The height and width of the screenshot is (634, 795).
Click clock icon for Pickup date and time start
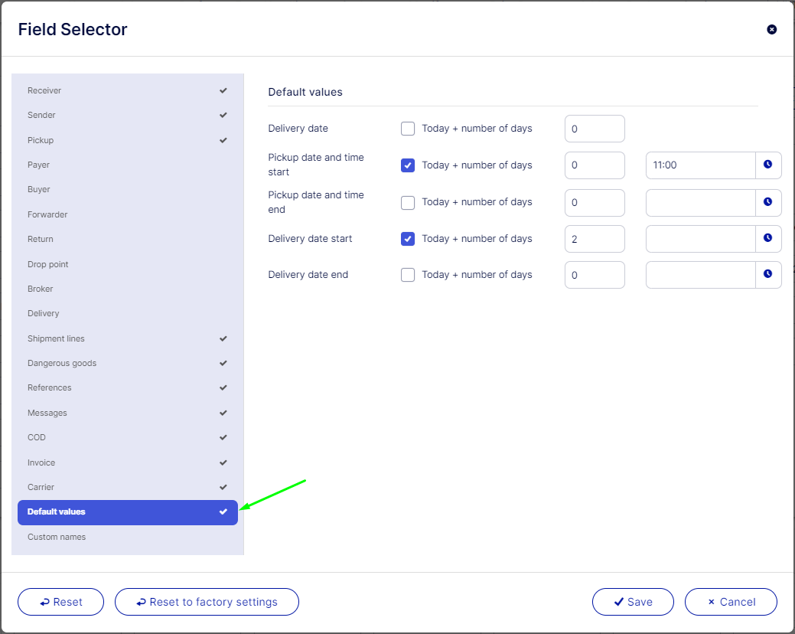coord(768,165)
